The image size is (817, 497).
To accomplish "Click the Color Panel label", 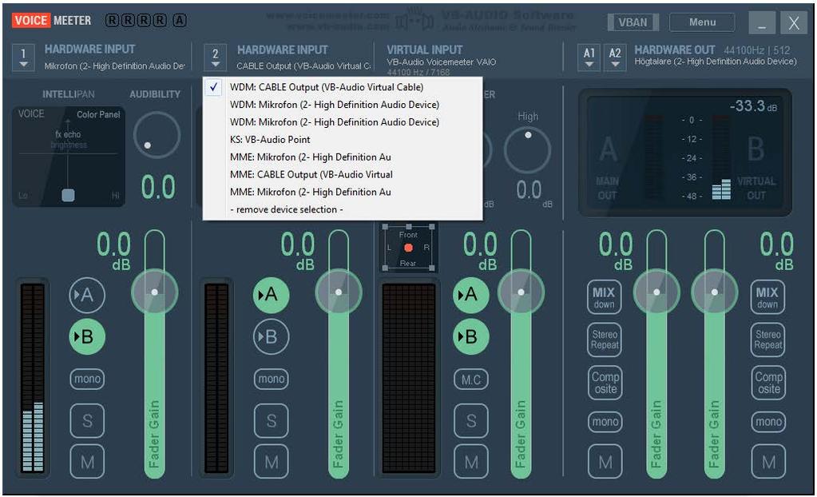I will (98, 114).
